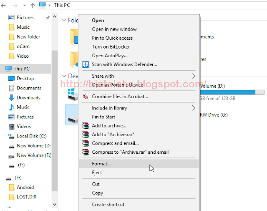Choose the 'Share with' menu entry

coord(103,76)
